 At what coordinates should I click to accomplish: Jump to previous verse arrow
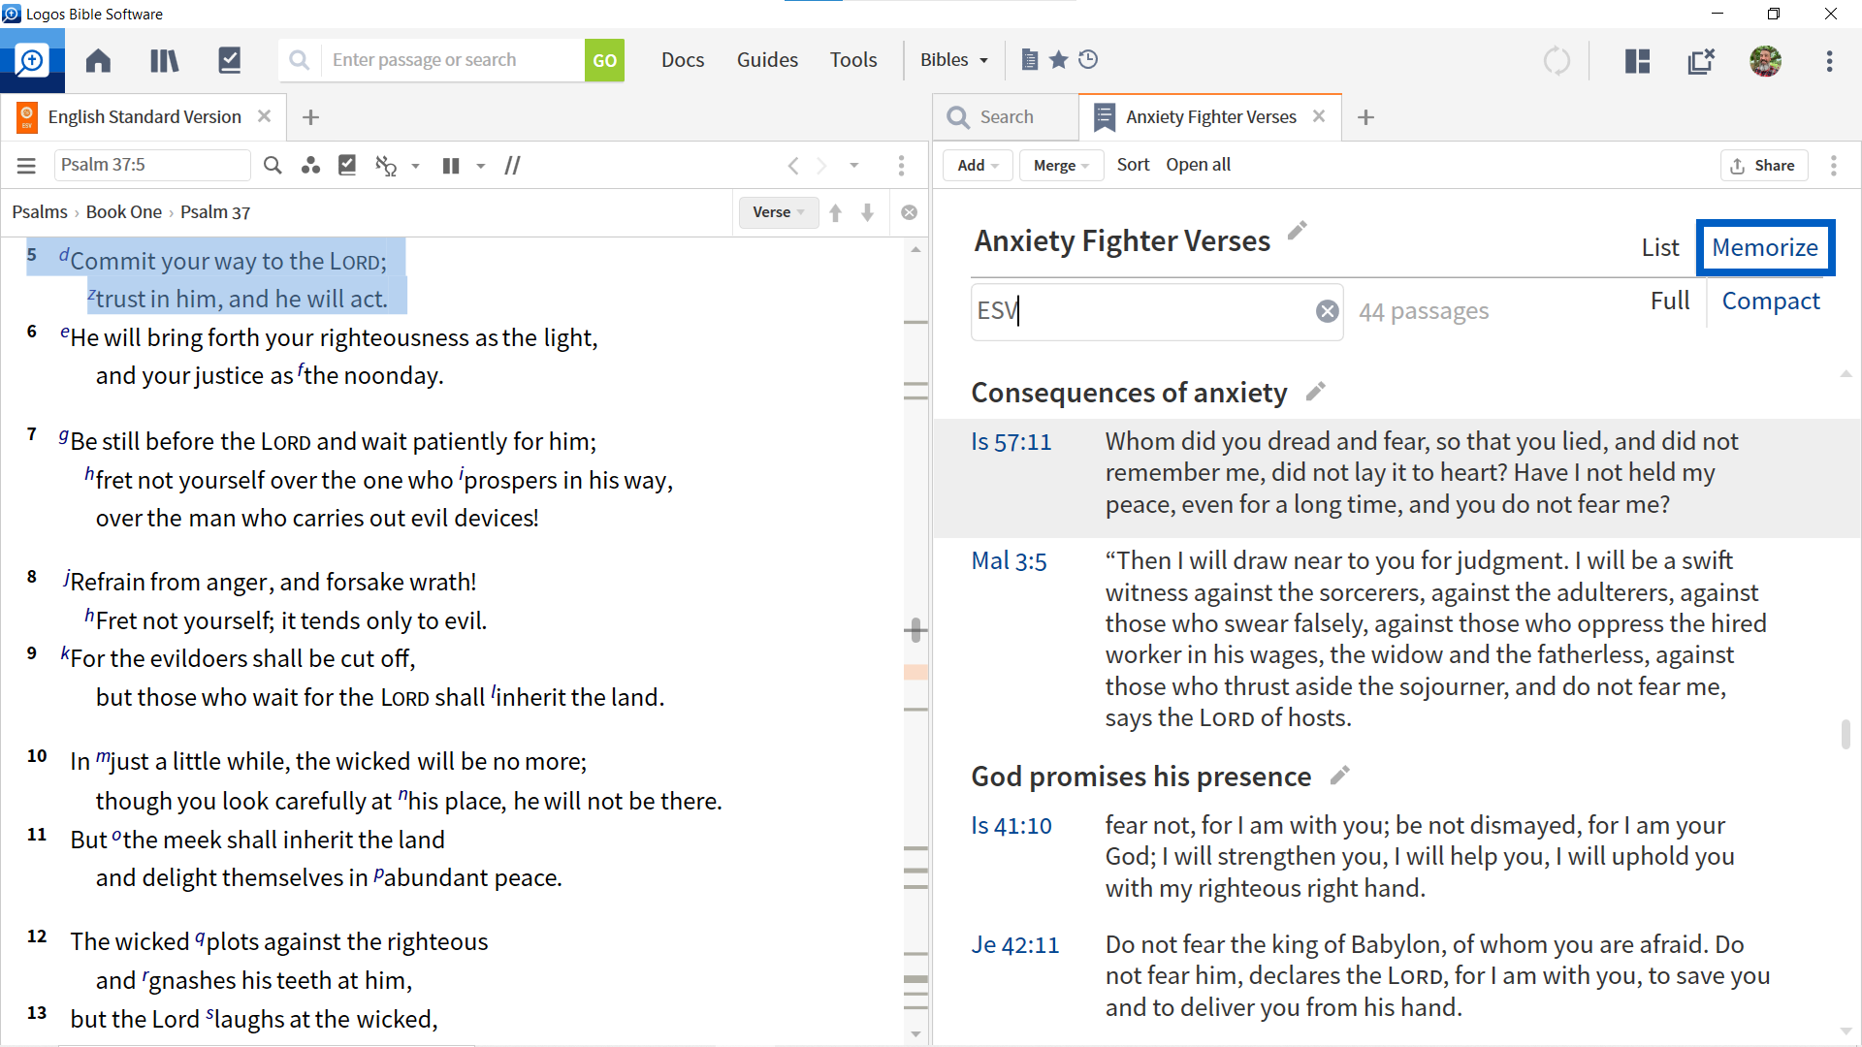[x=835, y=212]
